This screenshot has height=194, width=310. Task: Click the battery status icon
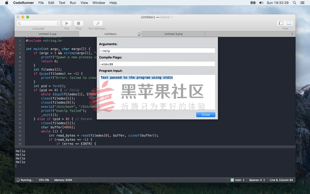pos(253,3)
